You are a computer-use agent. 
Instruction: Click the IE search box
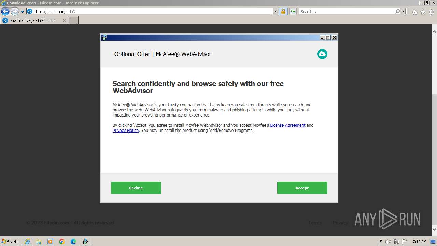[347, 12]
